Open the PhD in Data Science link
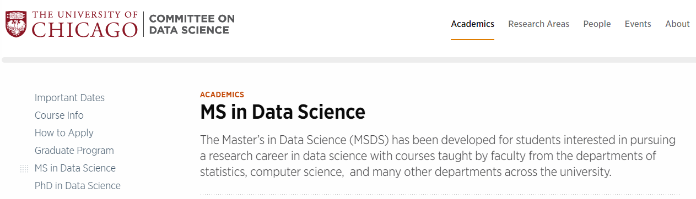This screenshot has height=199, width=696. (78, 186)
